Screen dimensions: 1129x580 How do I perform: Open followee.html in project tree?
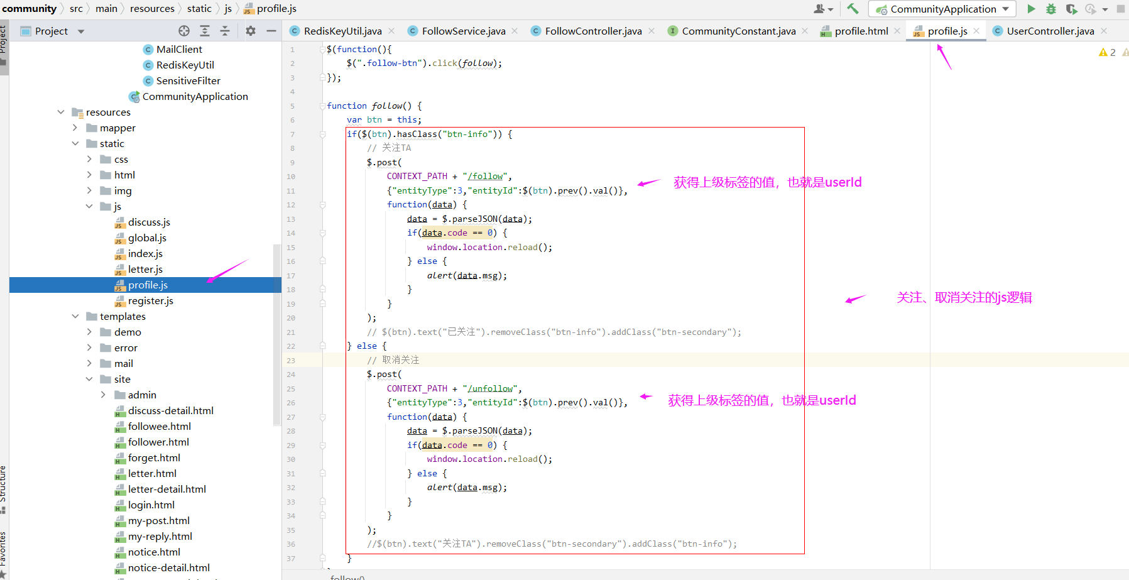[x=160, y=426]
